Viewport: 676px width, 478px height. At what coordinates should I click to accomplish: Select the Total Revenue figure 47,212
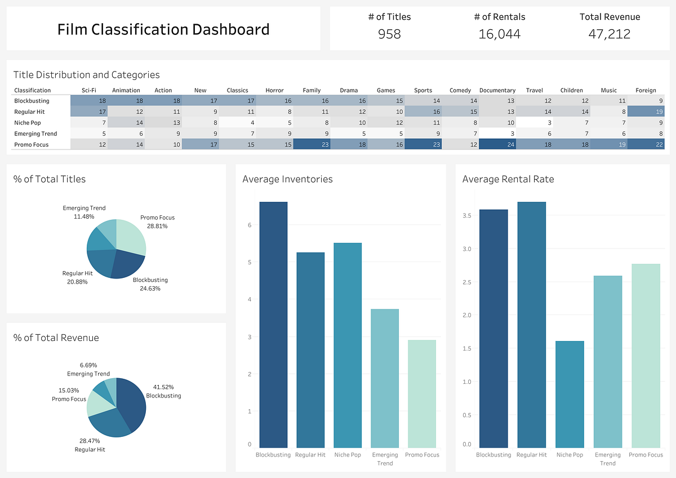point(609,34)
